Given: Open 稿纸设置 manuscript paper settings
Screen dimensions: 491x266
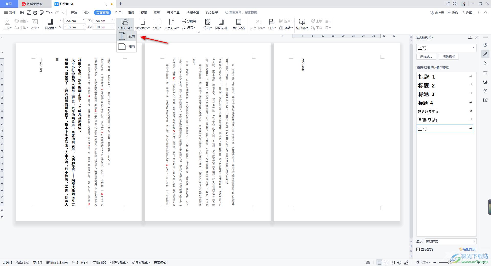Looking at the screenshot, I should 239,24.
